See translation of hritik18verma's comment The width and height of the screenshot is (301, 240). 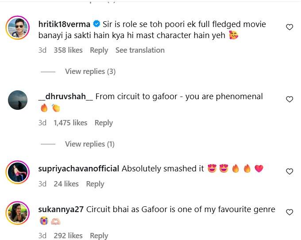coord(140,50)
